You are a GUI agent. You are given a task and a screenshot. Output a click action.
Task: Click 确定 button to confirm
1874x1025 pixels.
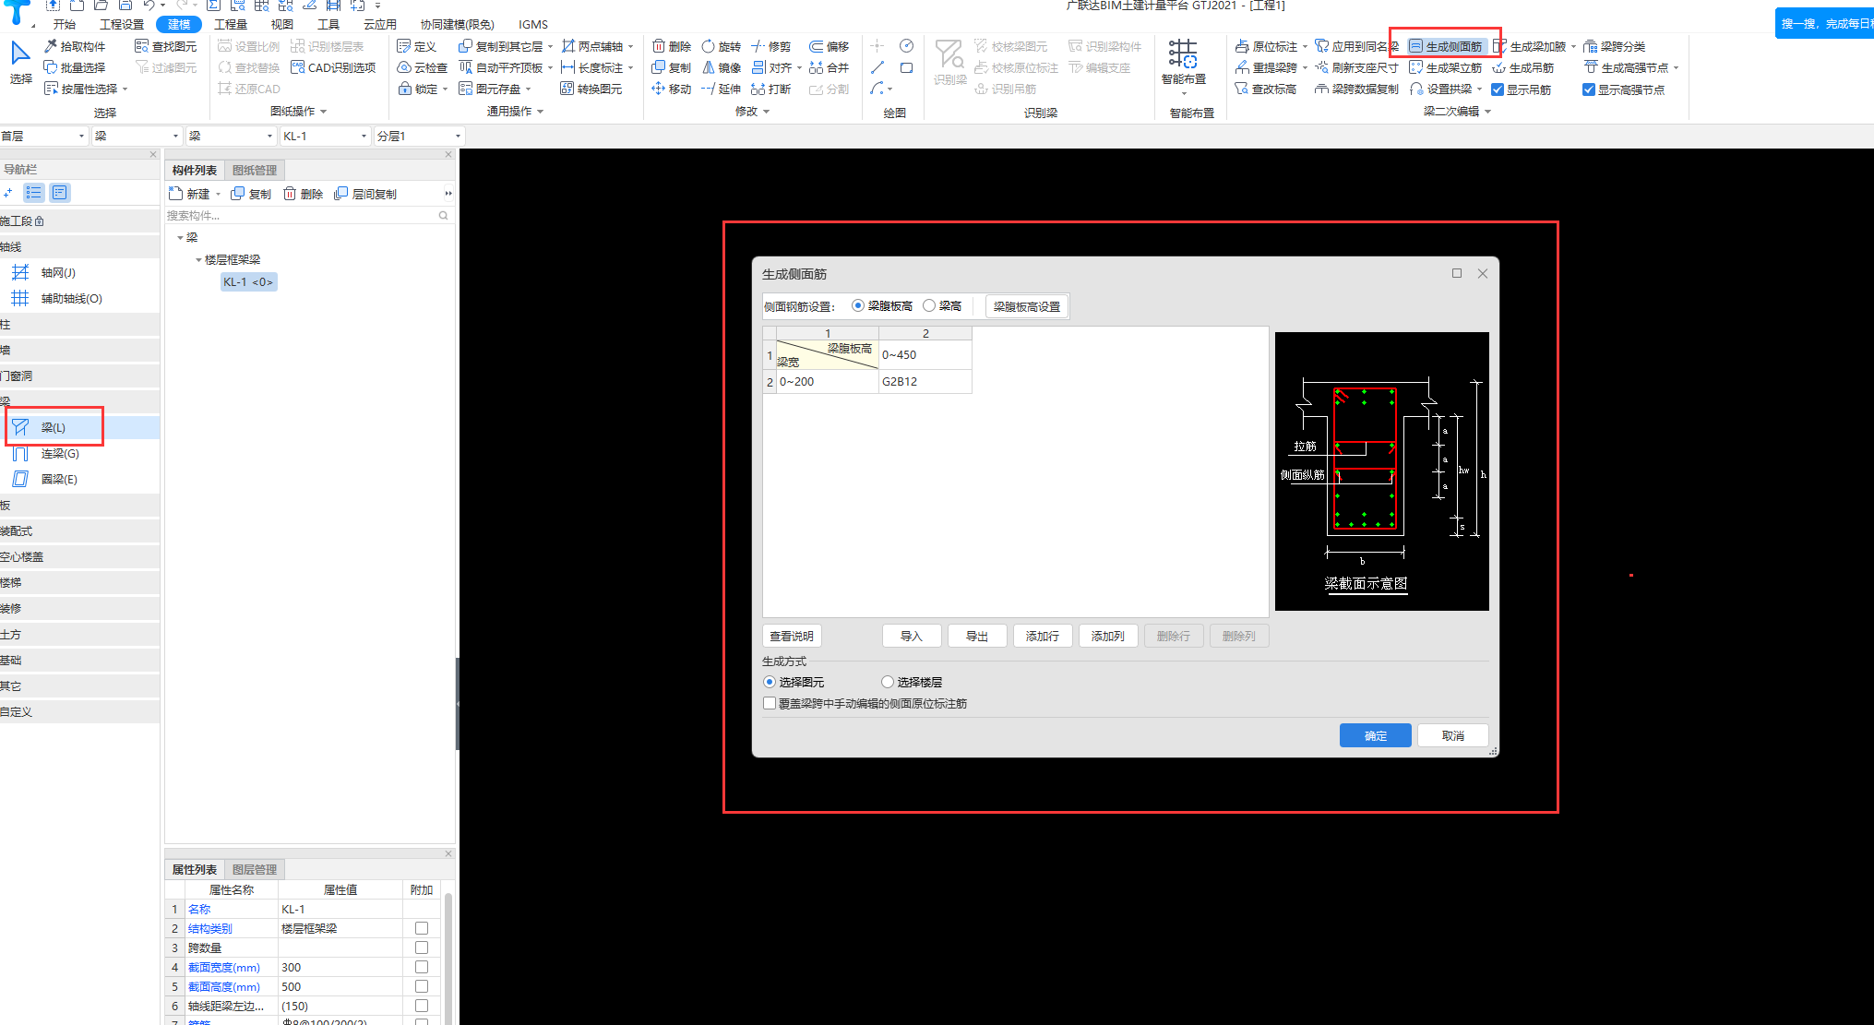1374,736
